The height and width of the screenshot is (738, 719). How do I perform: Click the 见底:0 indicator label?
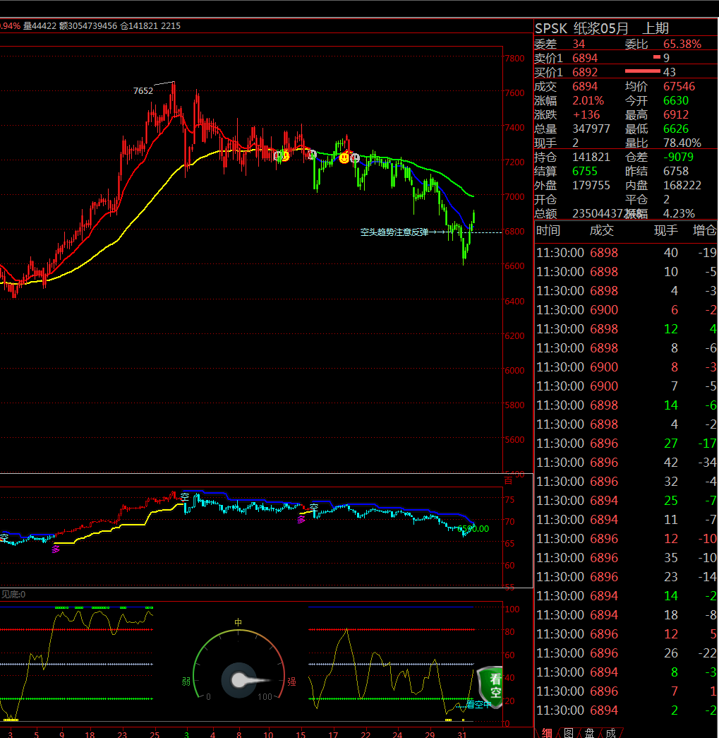(x=13, y=595)
